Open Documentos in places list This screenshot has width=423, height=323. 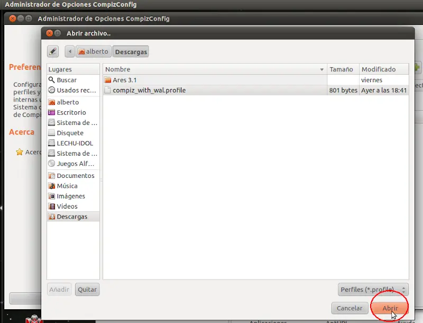pyautogui.click(x=73, y=176)
